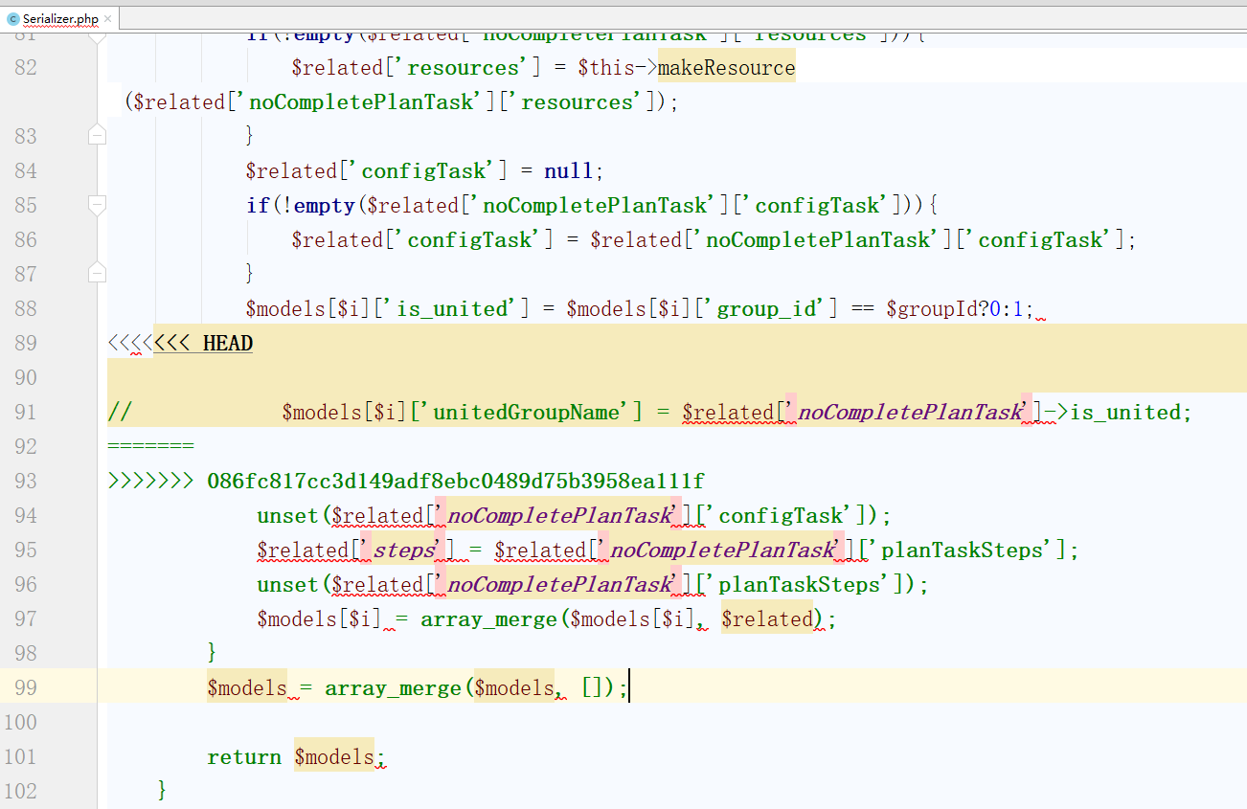This screenshot has height=809, width=1247.
Task: Click the ======= conflict separator line
Action: click(150, 446)
